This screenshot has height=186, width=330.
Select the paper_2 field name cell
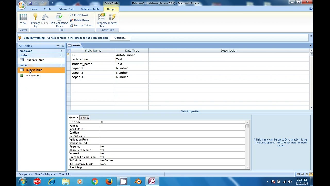[x=93, y=73]
